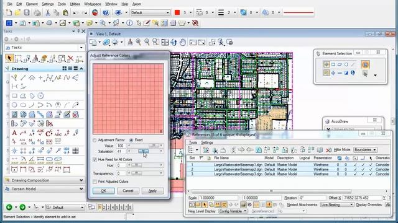Select the Place Block rectangle tool
The image size is (398, 223).
[14, 95]
